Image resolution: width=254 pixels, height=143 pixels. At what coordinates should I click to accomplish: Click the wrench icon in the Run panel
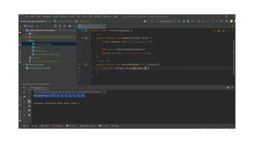click(x=24, y=97)
